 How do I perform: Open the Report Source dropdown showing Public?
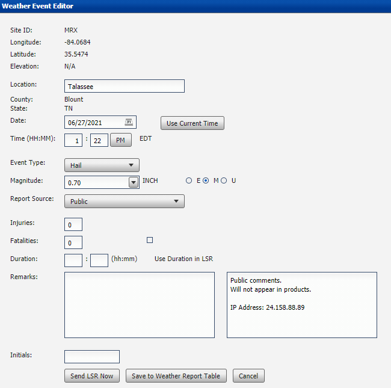(x=124, y=202)
